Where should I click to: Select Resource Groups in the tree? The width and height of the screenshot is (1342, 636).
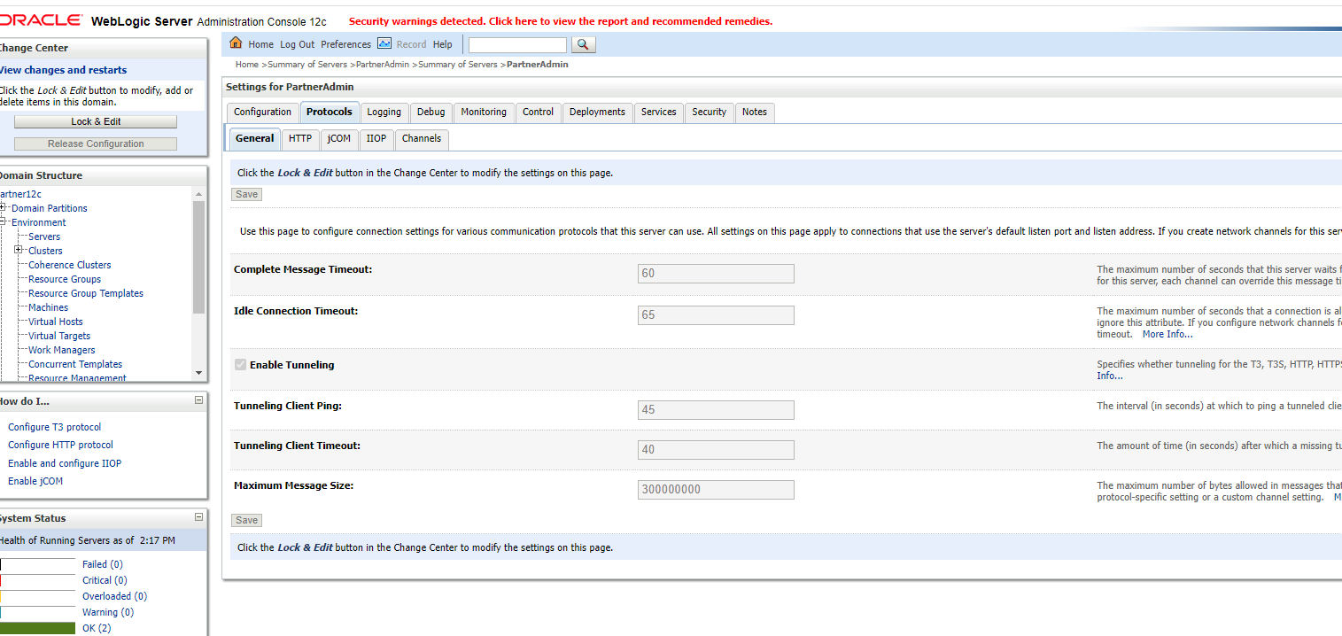tap(65, 279)
